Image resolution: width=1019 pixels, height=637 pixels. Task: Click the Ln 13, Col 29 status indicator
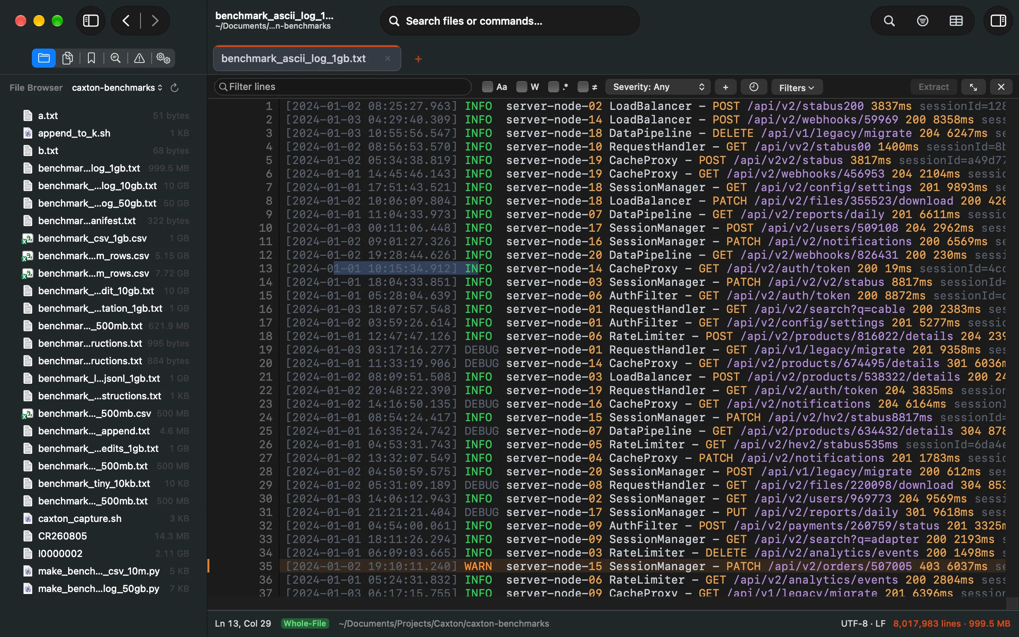point(243,623)
